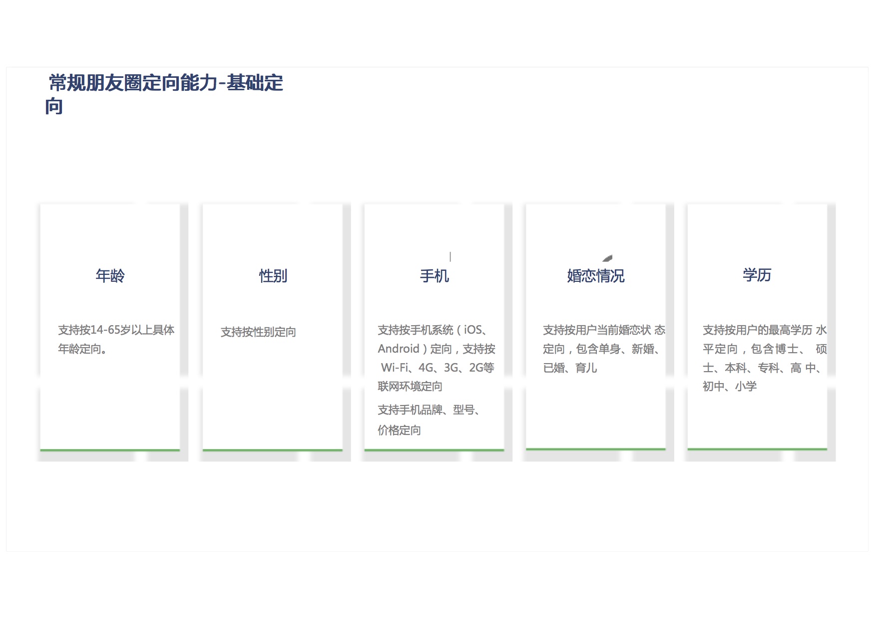The width and height of the screenshot is (876, 618).
Task: Click the green bottom line of 年龄 card
Action: [110, 450]
